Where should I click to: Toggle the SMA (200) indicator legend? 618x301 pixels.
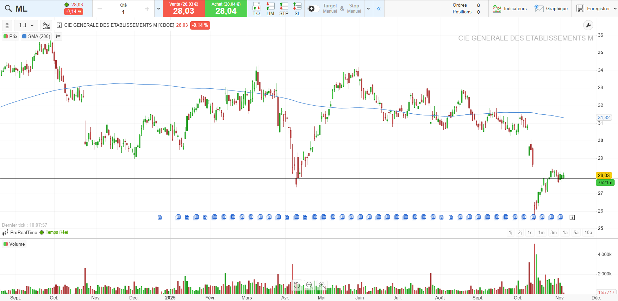click(x=36, y=36)
